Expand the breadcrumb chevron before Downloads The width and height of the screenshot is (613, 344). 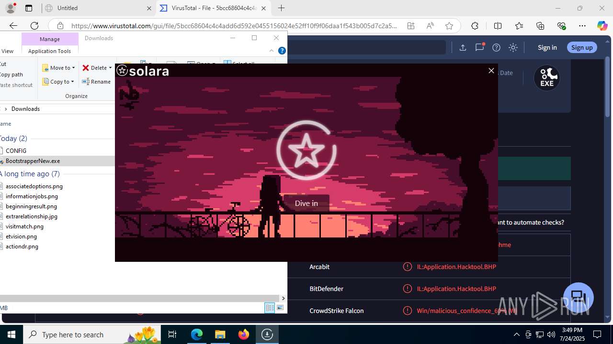point(6,109)
